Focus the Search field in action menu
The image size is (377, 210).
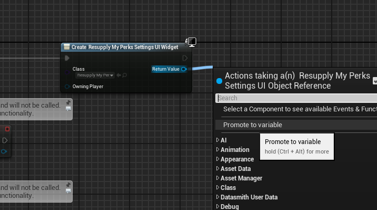pos(296,98)
